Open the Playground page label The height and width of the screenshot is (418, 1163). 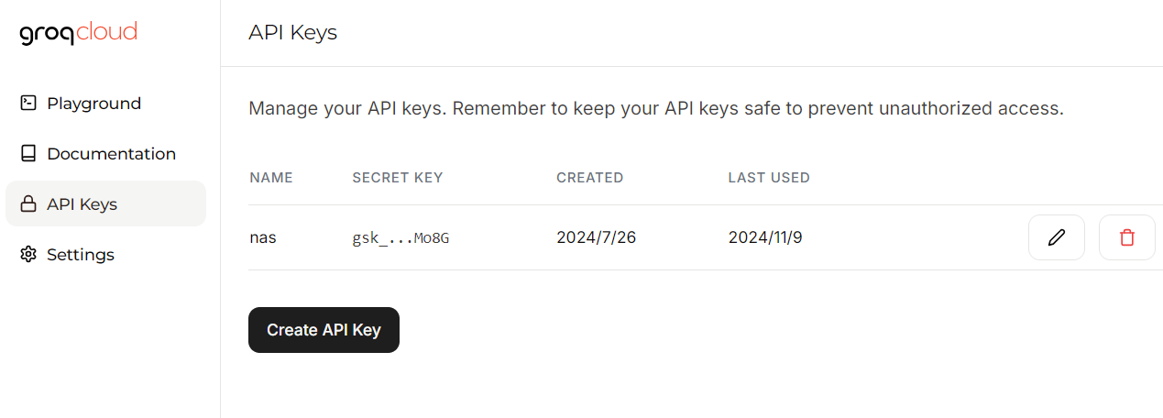94,104
